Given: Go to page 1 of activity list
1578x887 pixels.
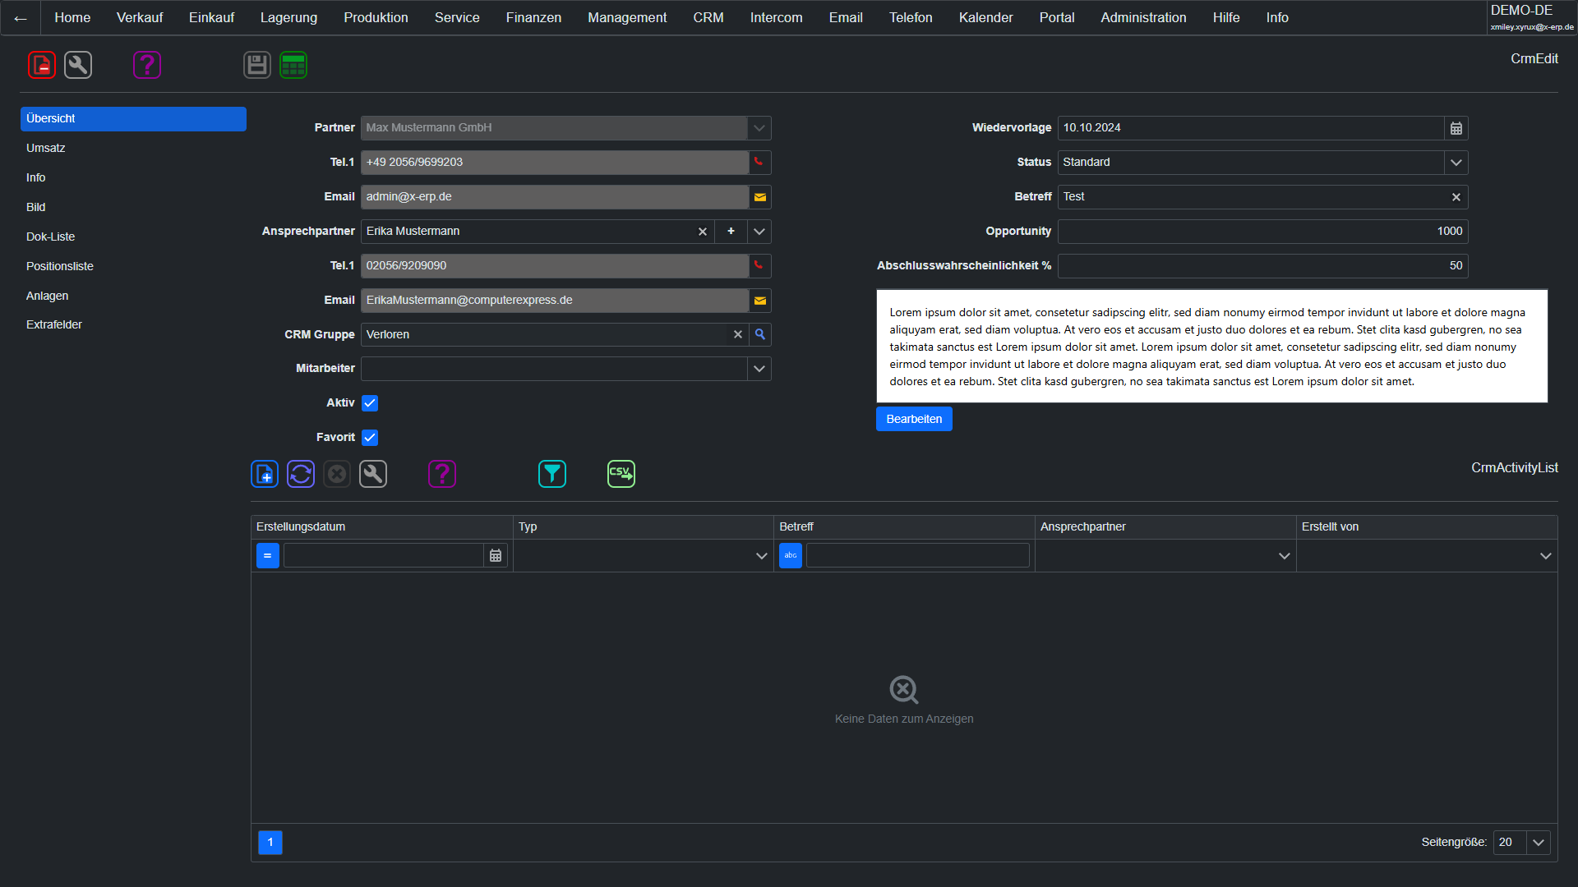Looking at the screenshot, I should [270, 843].
